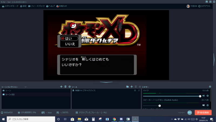Open File Explorer from taskbar

point(79,119)
